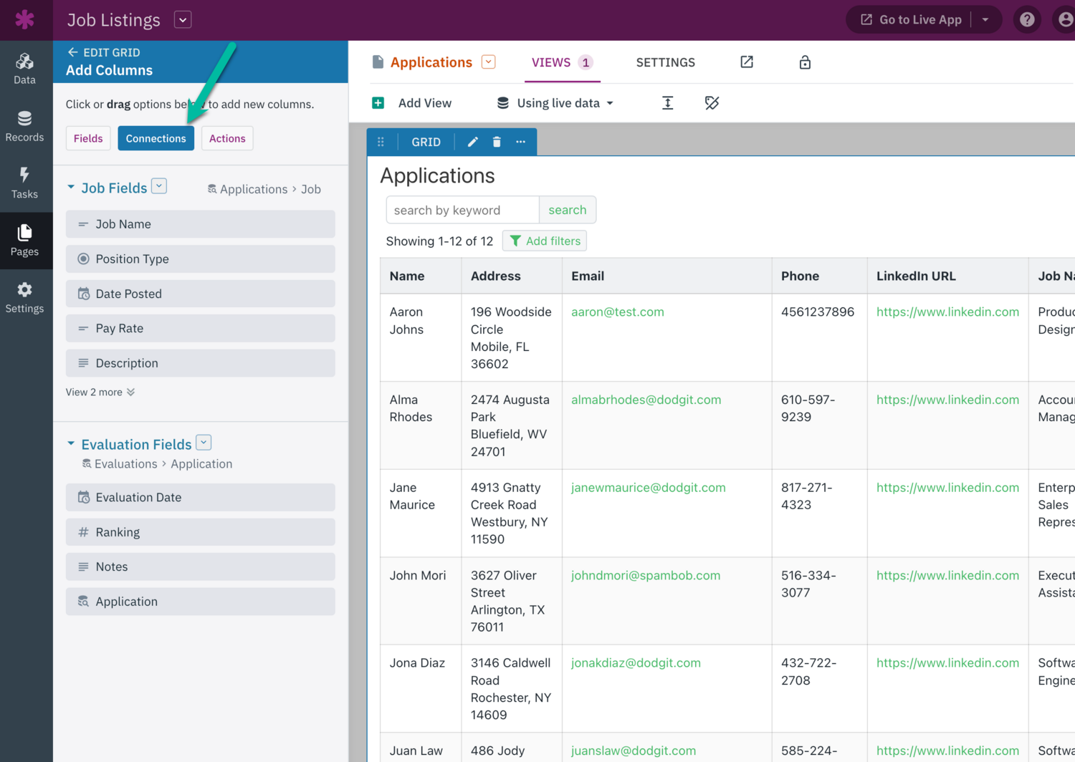Click the pencil edit icon on GRID view
1075x762 pixels.
(472, 142)
